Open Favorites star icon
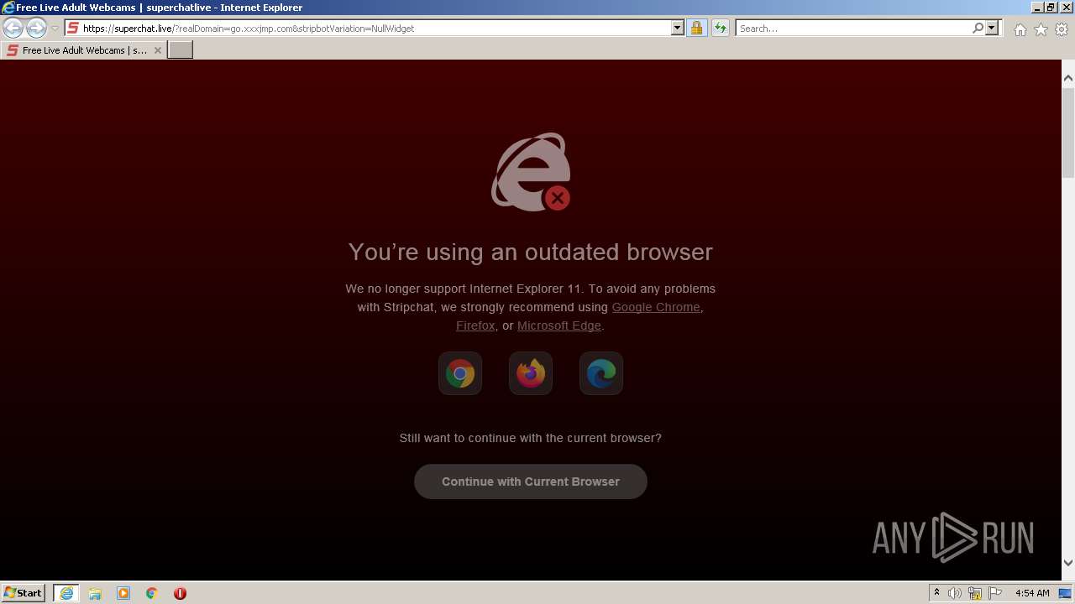1075x604 pixels. [x=1041, y=29]
